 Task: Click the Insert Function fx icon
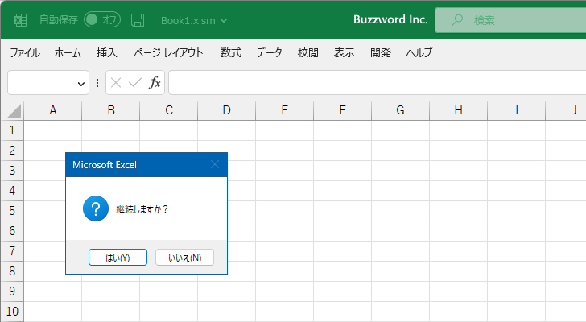tap(155, 83)
